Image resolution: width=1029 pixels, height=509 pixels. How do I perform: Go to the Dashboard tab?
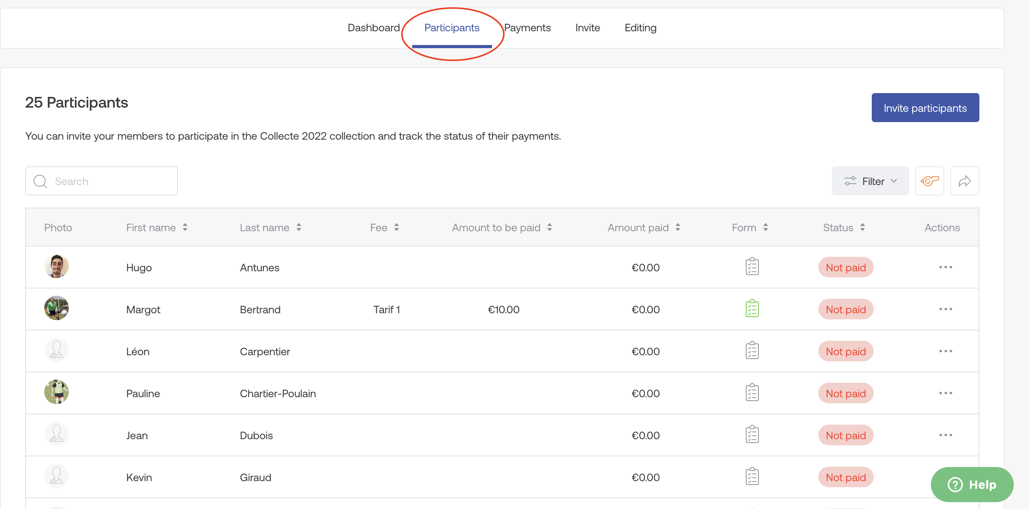pyautogui.click(x=373, y=27)
